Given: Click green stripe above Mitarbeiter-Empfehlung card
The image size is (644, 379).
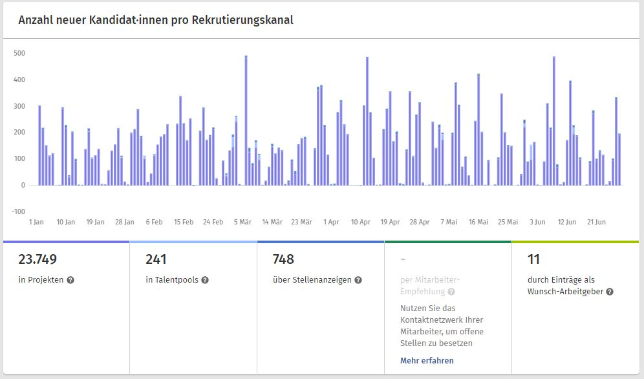Looking at the screenshot, I should click(x=448, y=243).
